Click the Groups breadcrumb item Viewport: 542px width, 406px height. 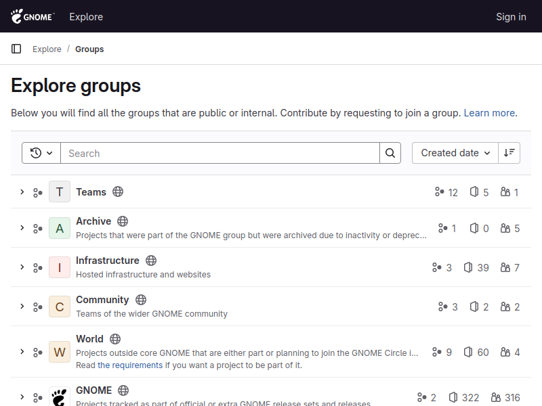click(x=89, y=49)
